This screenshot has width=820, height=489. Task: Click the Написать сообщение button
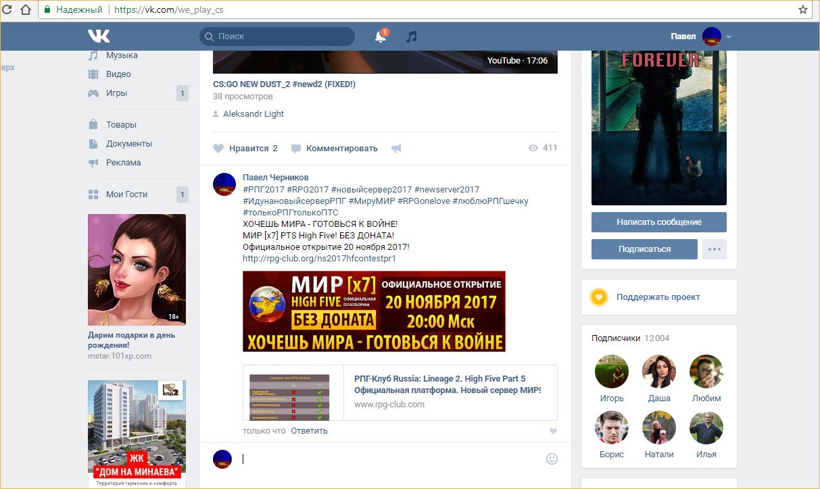(659, 222)
